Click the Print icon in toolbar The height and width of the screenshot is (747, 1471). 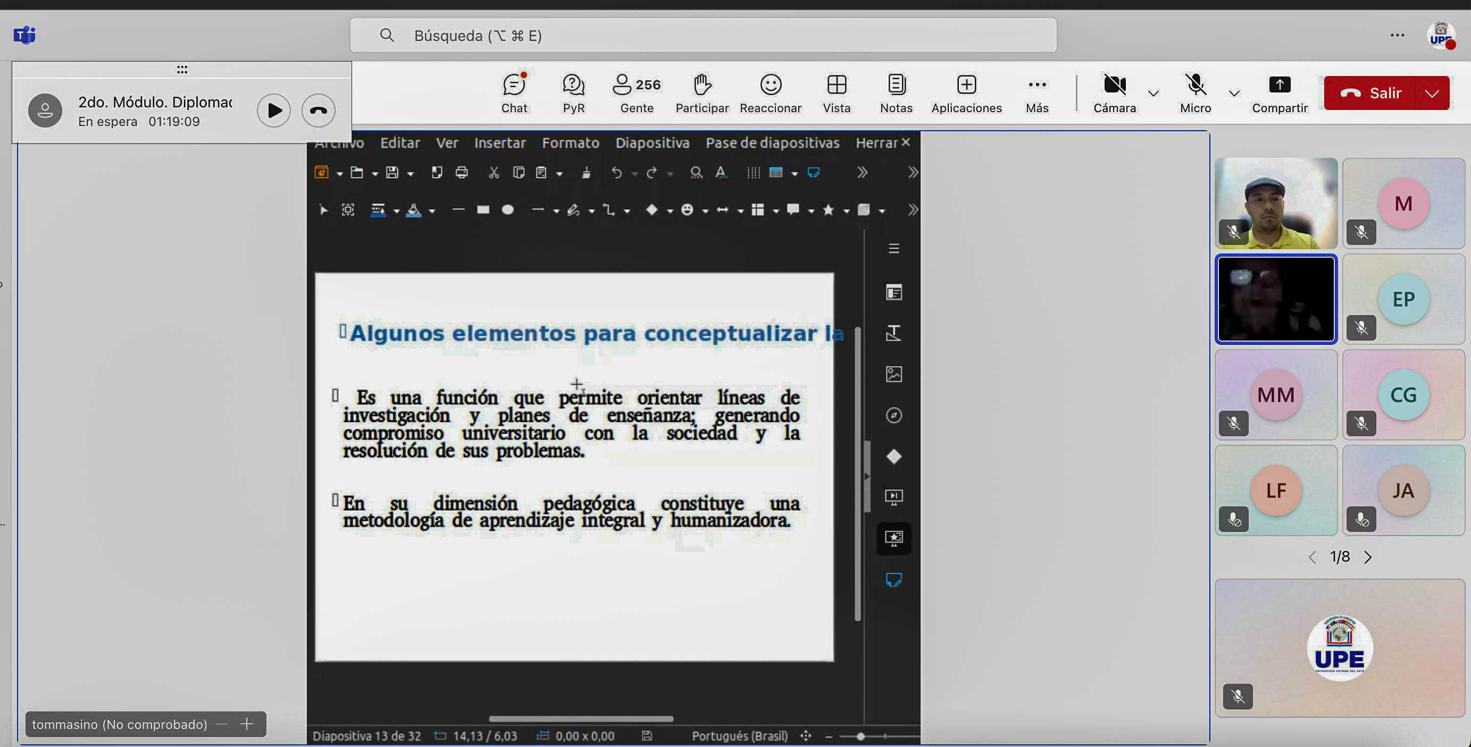[x=462, y=172]
